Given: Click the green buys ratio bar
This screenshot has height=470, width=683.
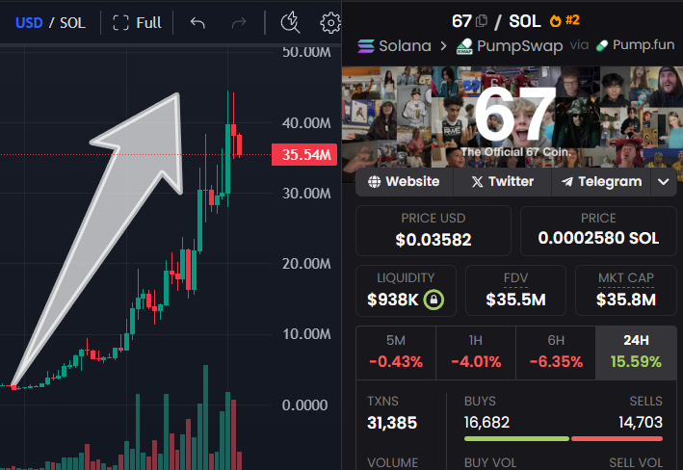Looking at the screenshot, I should [x=516, y=438].
